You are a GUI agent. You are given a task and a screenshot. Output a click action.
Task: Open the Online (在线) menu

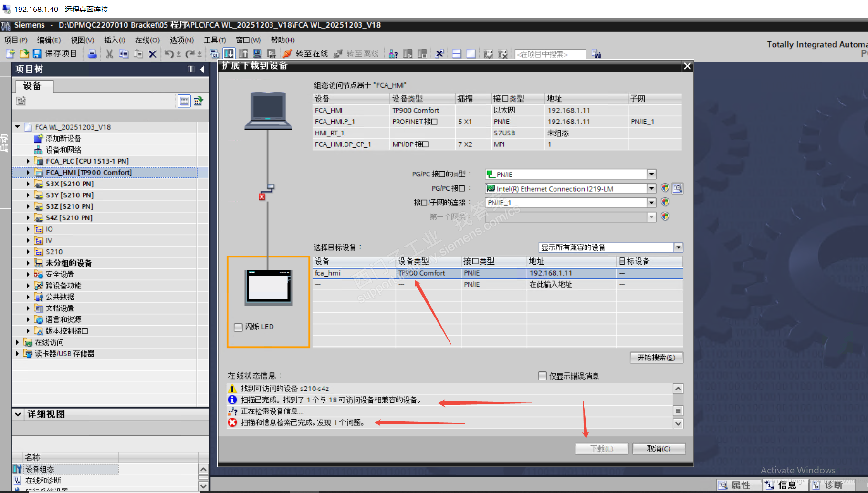147,40
